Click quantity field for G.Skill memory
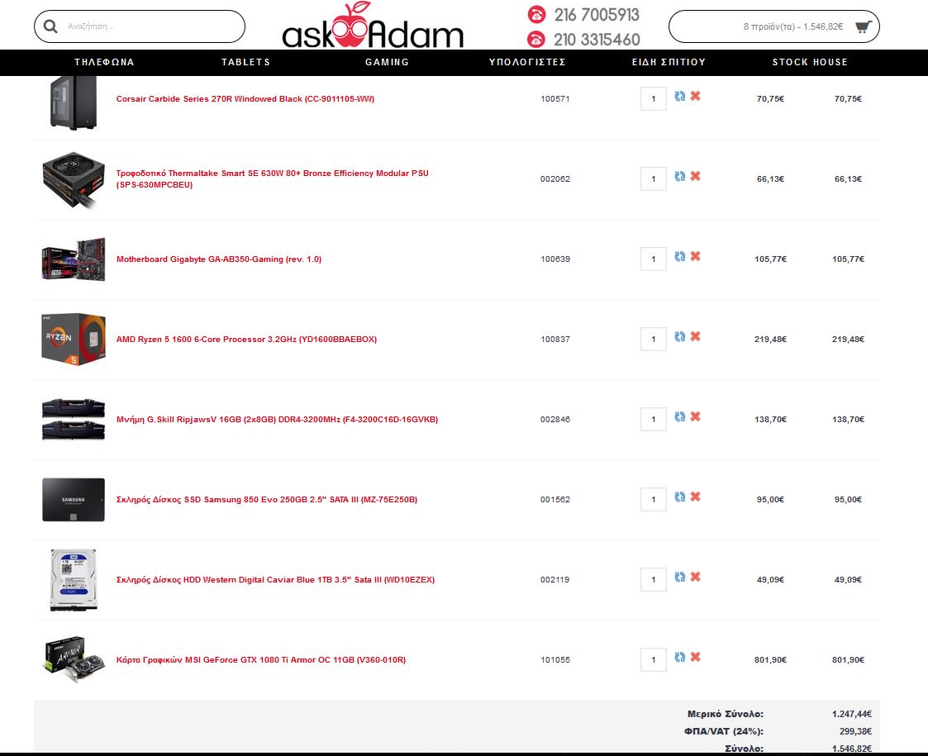 [x=654, y=420]
